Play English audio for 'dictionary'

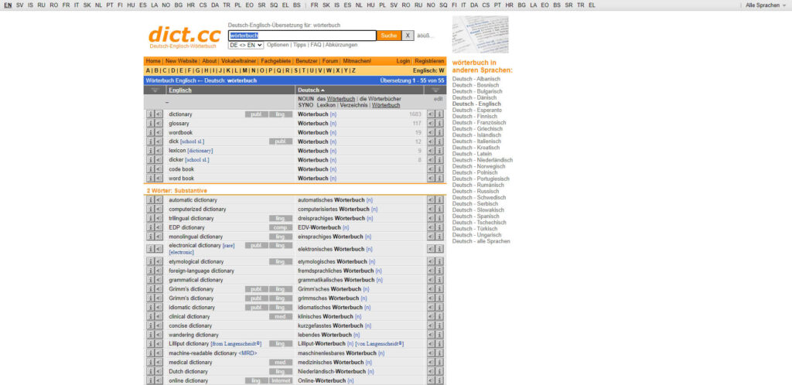click(x=159, y=114)
